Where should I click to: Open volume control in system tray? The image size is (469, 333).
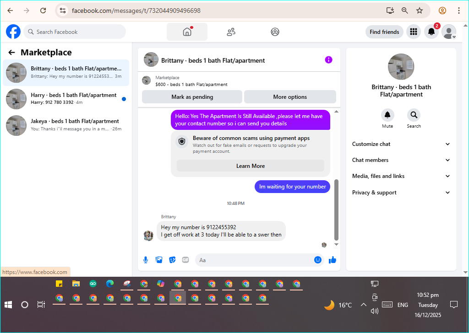click(x=375, y=311)
